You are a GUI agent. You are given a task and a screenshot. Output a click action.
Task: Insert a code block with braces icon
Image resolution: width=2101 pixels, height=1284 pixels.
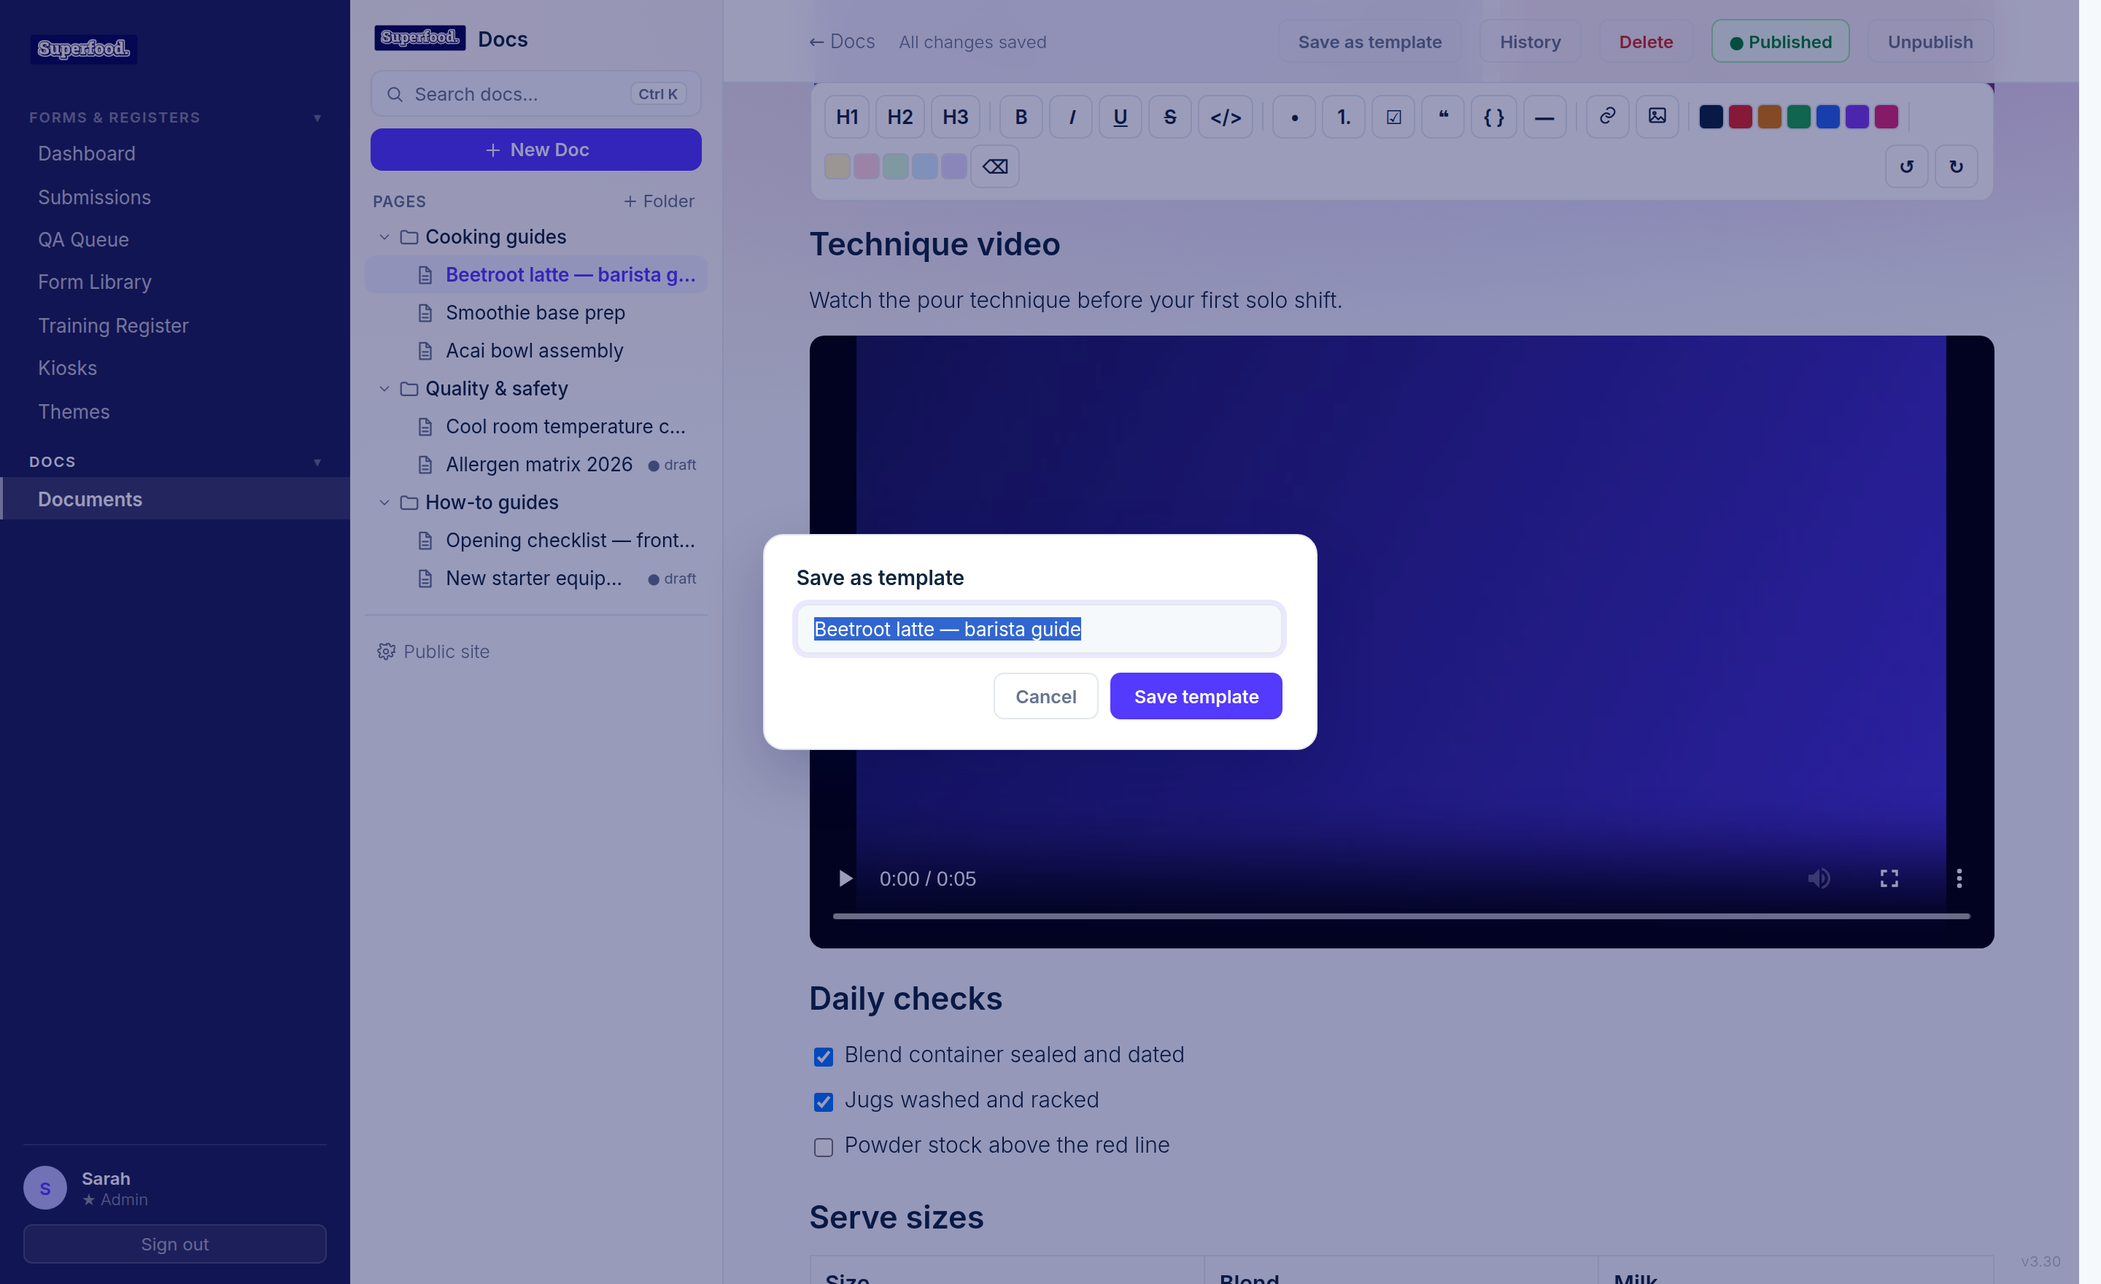[1494, 117]
